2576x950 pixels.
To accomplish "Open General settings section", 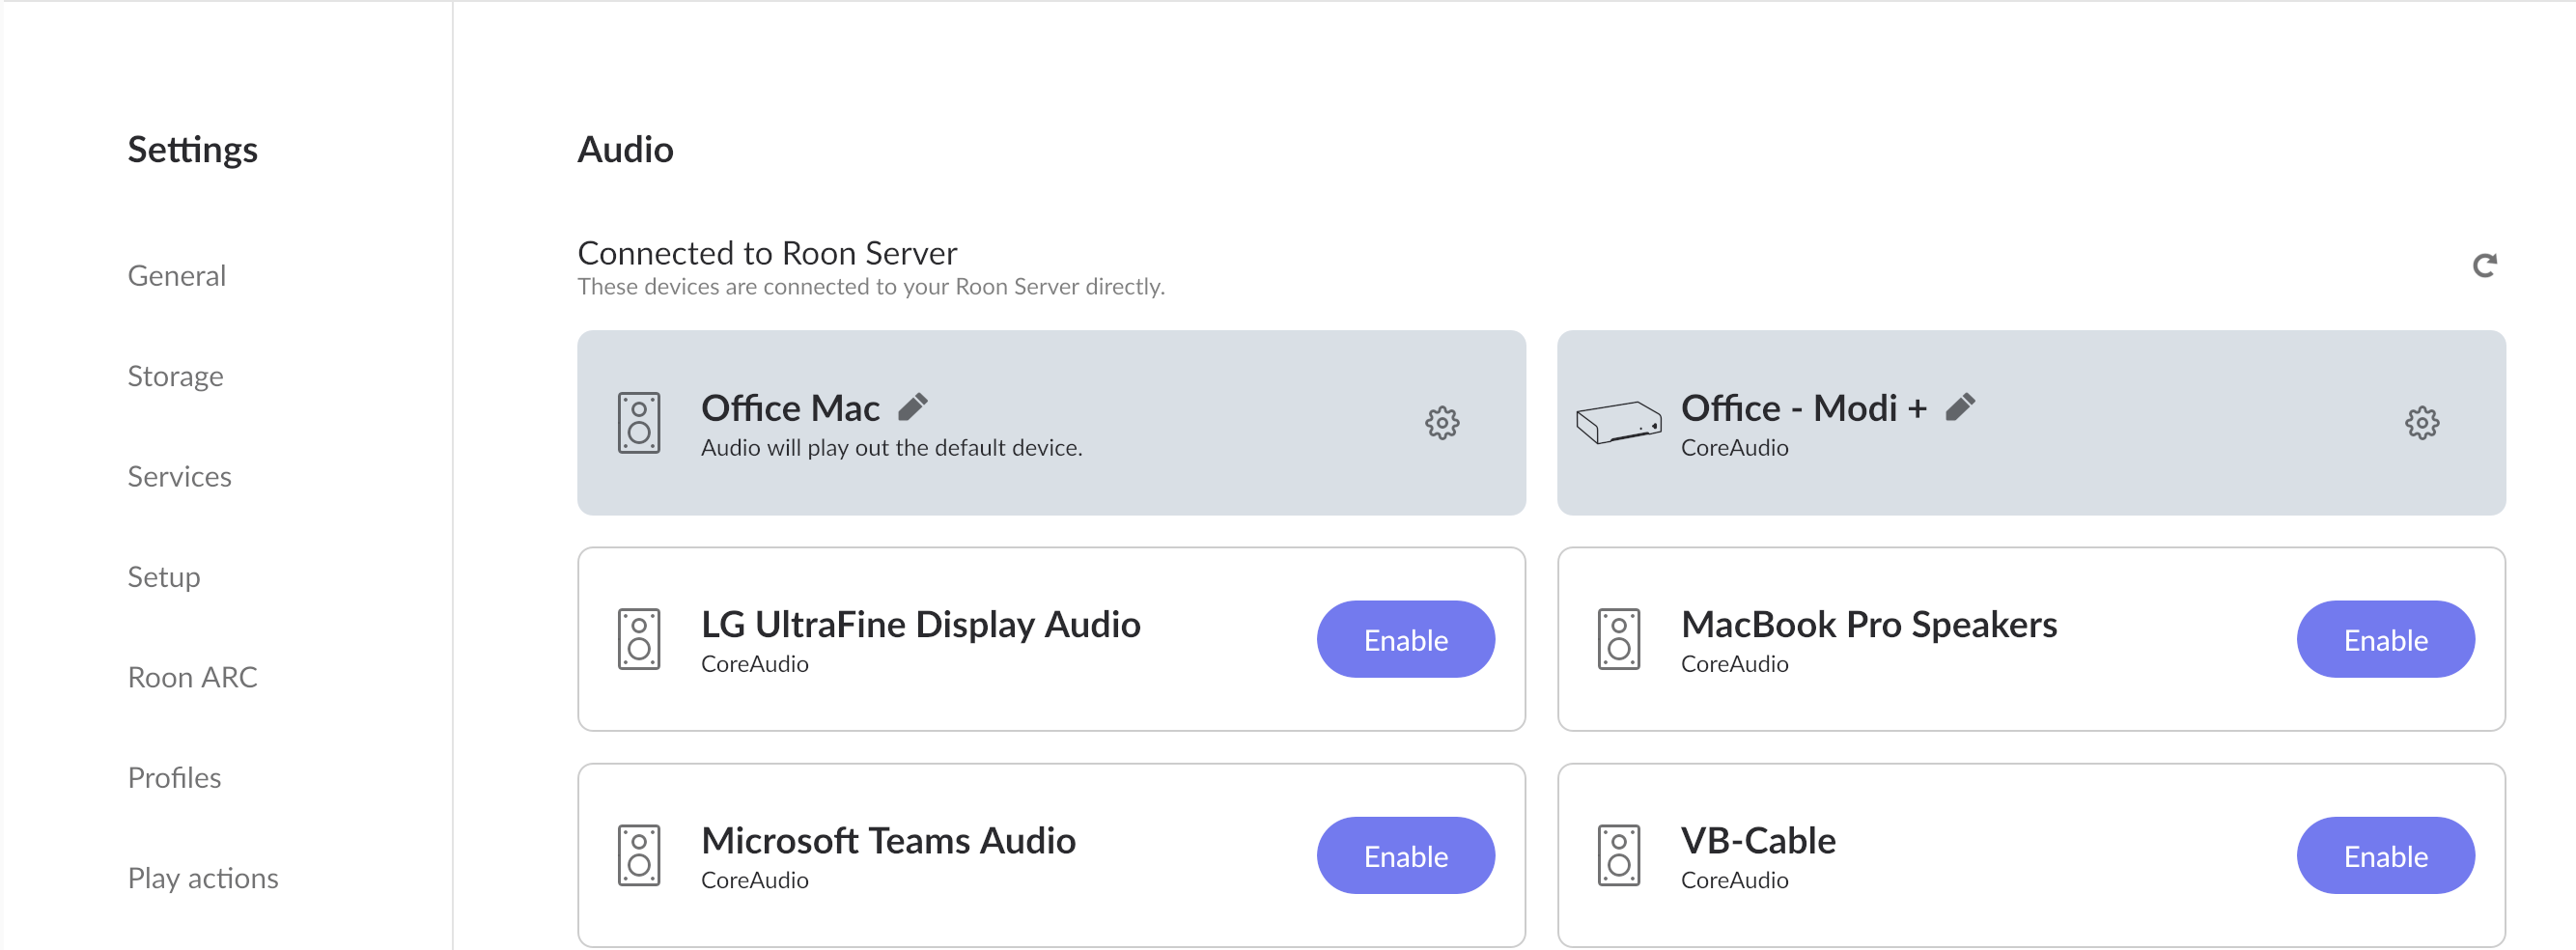I will pos(177,275).
